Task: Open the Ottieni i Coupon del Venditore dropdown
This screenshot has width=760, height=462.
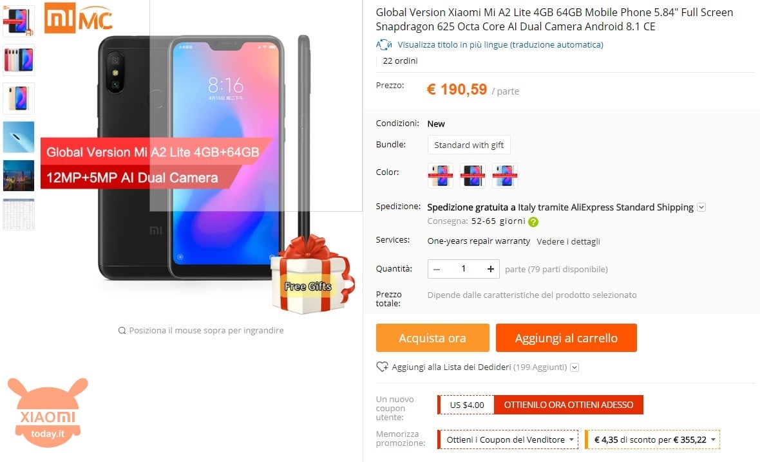Action: click(508, 439)
